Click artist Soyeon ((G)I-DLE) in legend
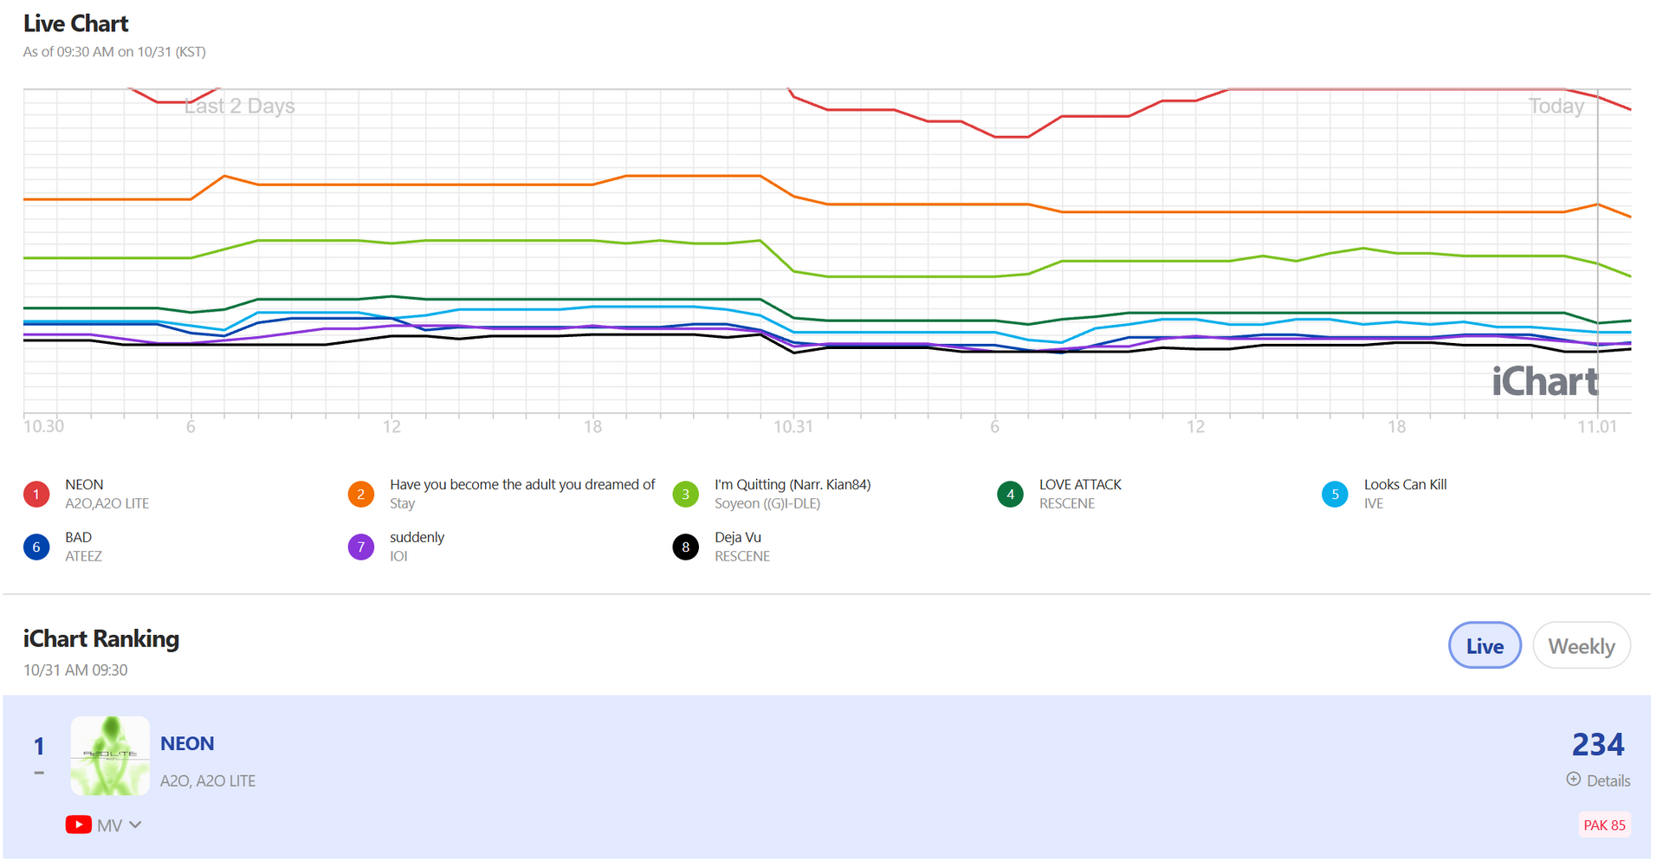 (x=767, y=503)
